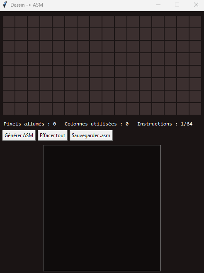Click the 'Pixels allumés : 0' counter text

click(30, 124)
